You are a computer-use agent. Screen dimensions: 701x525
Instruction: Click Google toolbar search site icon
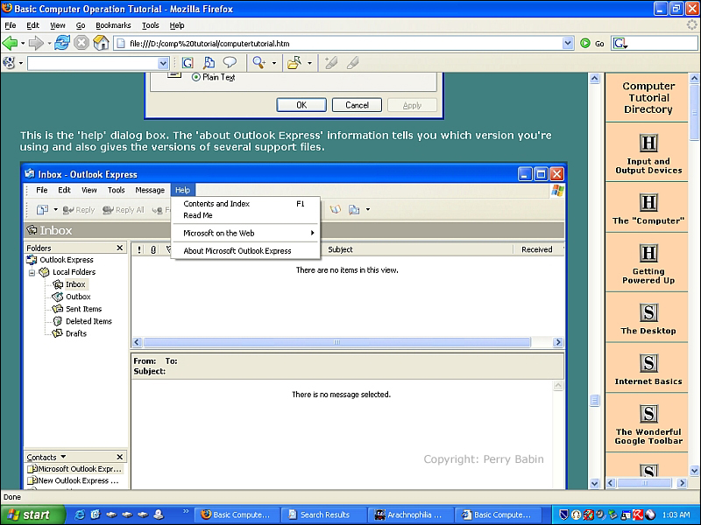pyautogui.click(x=209, y=63)
